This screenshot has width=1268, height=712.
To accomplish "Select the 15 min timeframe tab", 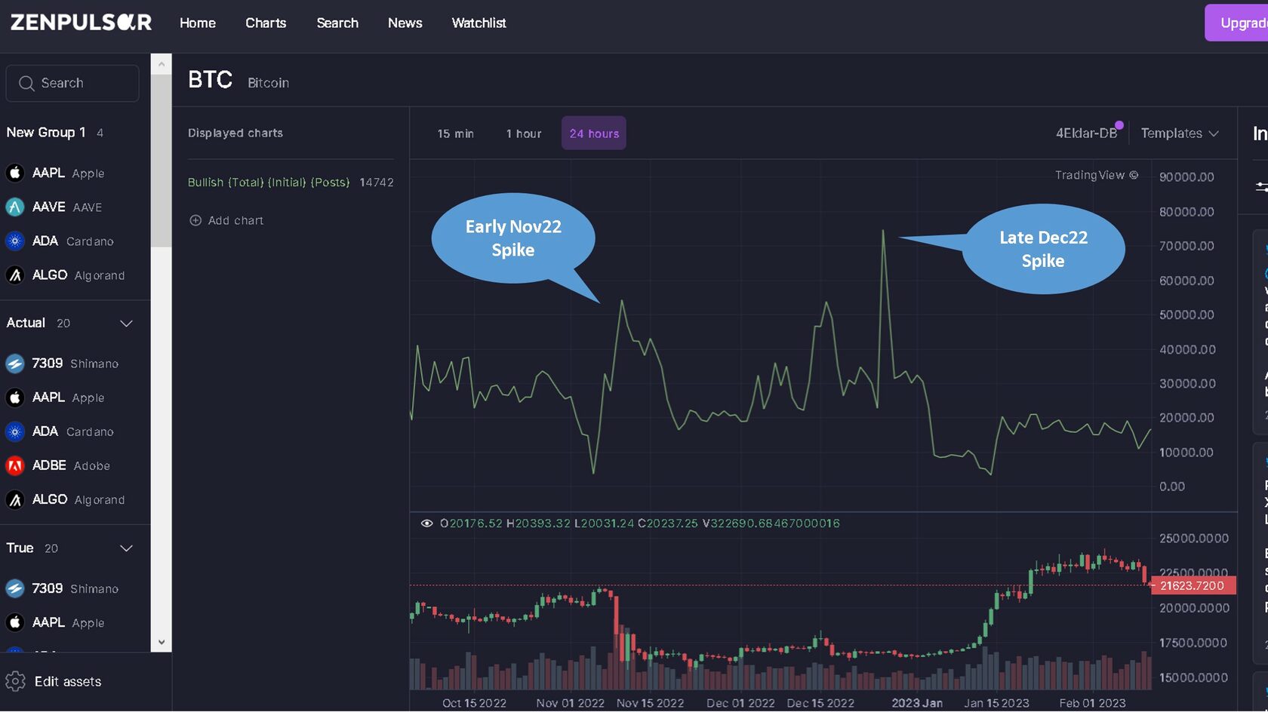I will tap(456, 133).
